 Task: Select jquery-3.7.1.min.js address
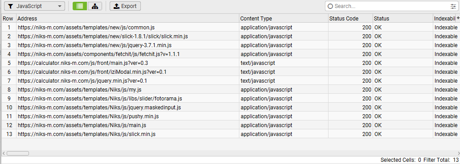point(127,45)
